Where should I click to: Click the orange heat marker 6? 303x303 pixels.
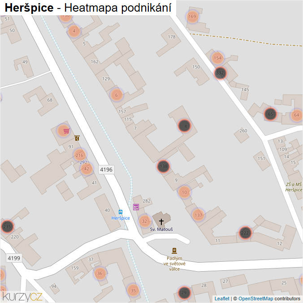[117, 95]
